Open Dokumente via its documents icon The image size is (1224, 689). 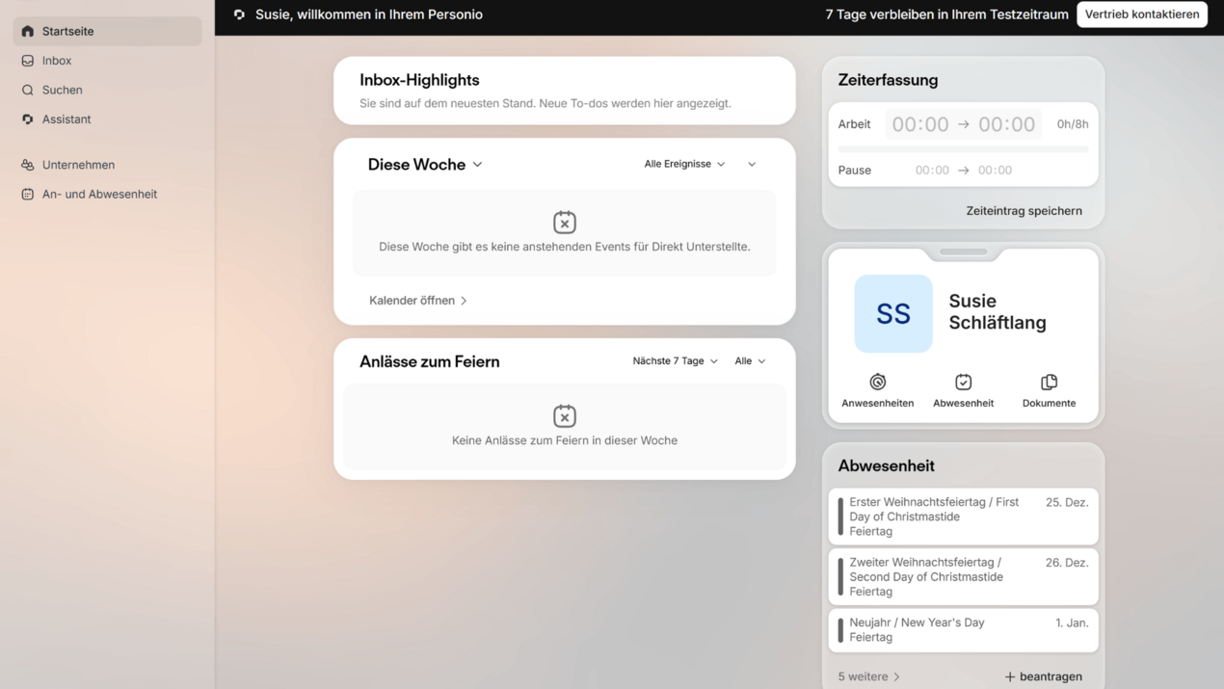(x=1049, y=382)
